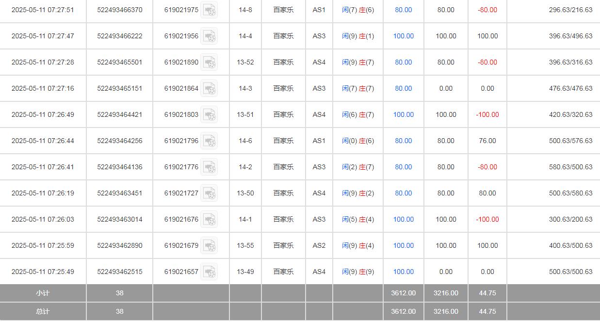Play the replay for round 619021657
Viewport: 600px width, 322px height.
[x=210, y=272]
